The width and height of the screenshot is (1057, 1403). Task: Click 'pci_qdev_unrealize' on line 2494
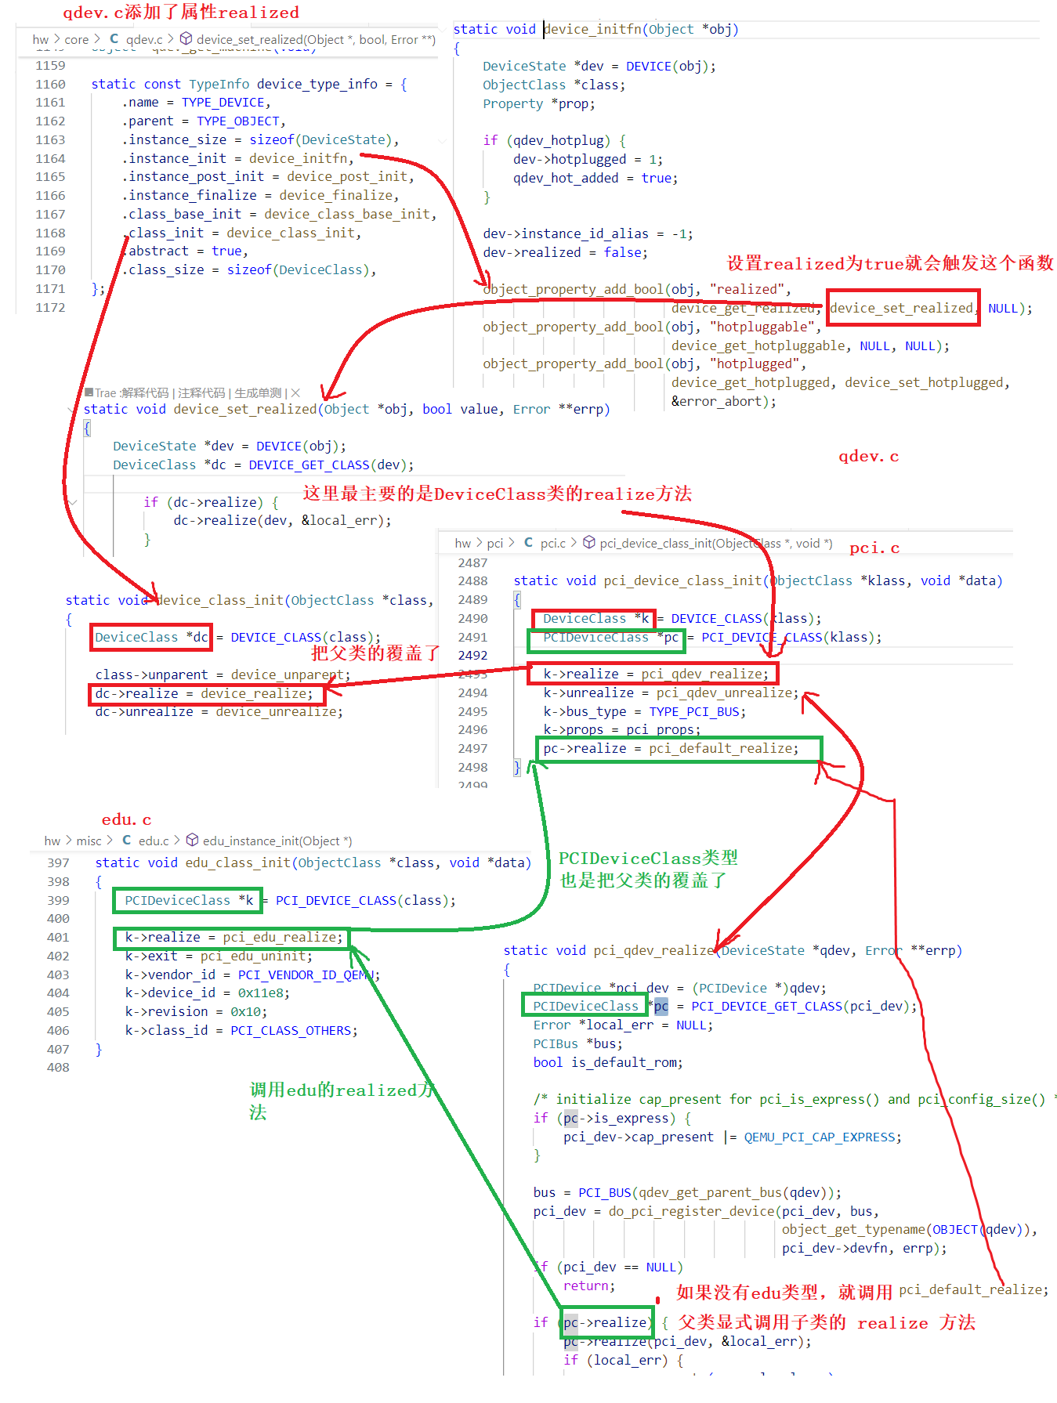click(724, 692)
